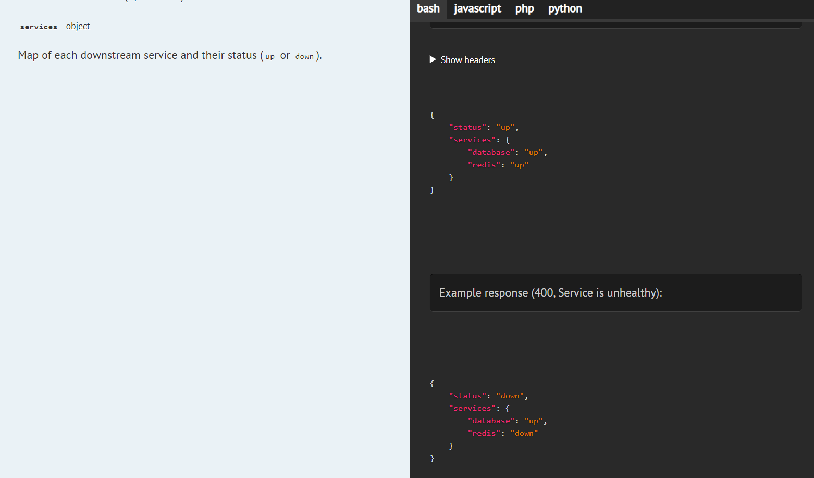The image size is (814, 478).
Task: Click "status" key in the unhealthy response
Action: [x=467, y=396]
